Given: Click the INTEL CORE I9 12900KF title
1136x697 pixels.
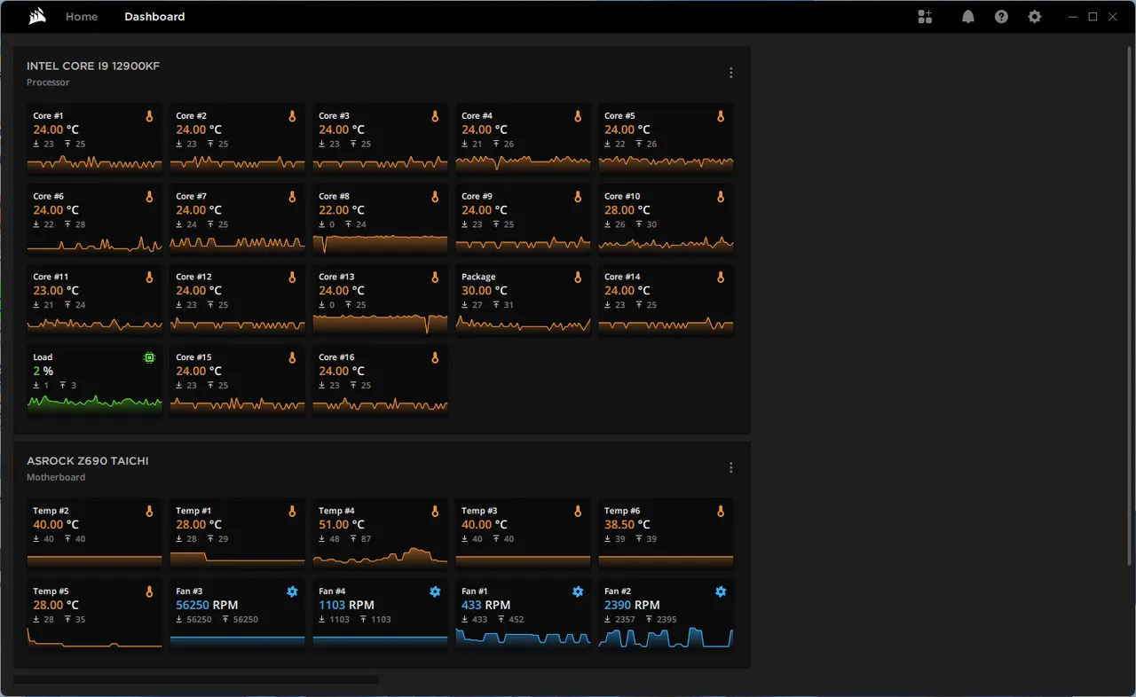Looking at the screenshot, I should (93, 67).
